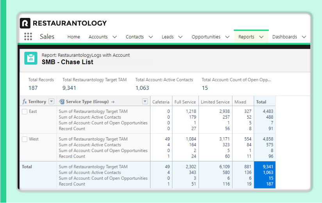Screen dimensions: 322x203
Task: Click the arrow after Service Type (Group)
Action: pyautogui.click(x=113, y=102)
